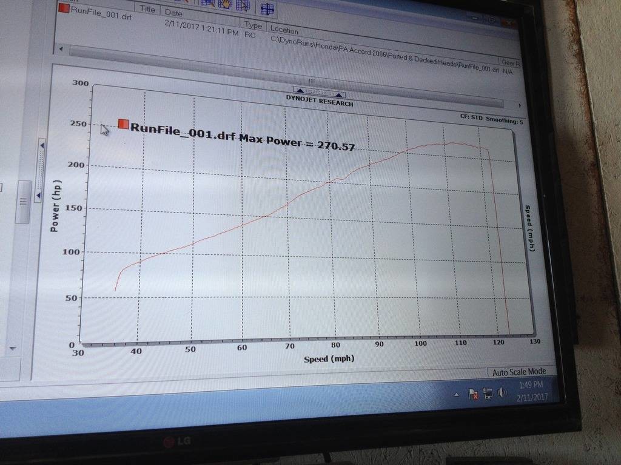Click right triangle of top axis range slider
The width and height of the screenshot is (621, 465).
(x=338, y=95)
